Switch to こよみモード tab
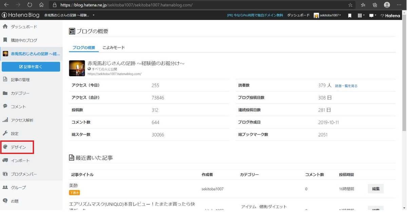 (114, 47)
